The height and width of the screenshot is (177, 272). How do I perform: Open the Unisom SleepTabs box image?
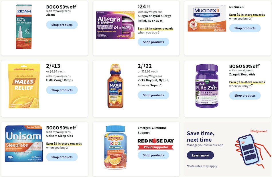pyautogui.click(x=24, y=144)
